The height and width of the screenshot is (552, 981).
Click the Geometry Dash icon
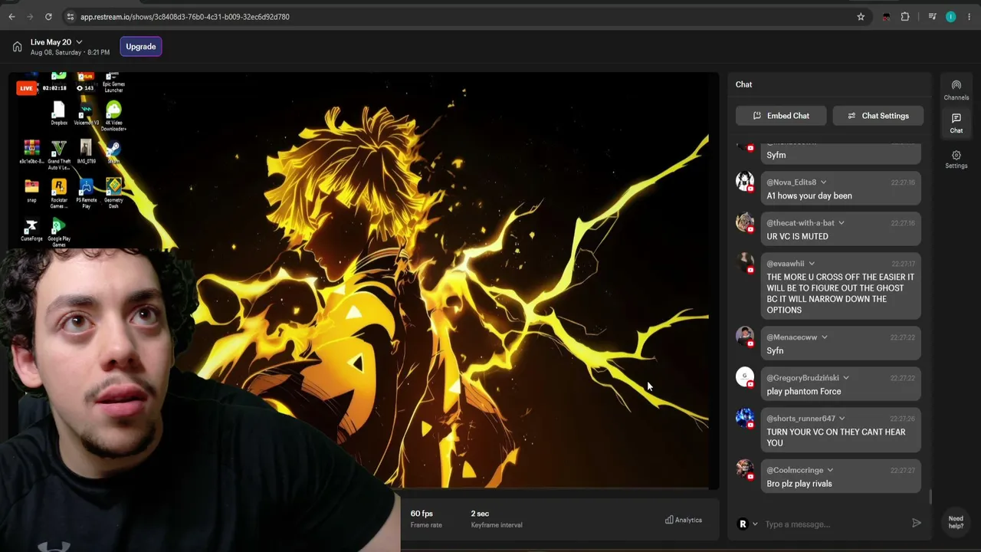click(x=113, y=194)
